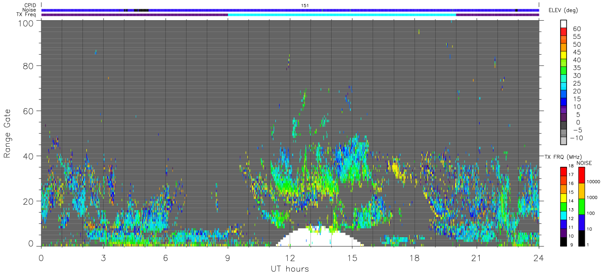Click the '18' tick on the UT hours axis
Image resolution: width=606 pixels, height=279 pixels.
414,258
